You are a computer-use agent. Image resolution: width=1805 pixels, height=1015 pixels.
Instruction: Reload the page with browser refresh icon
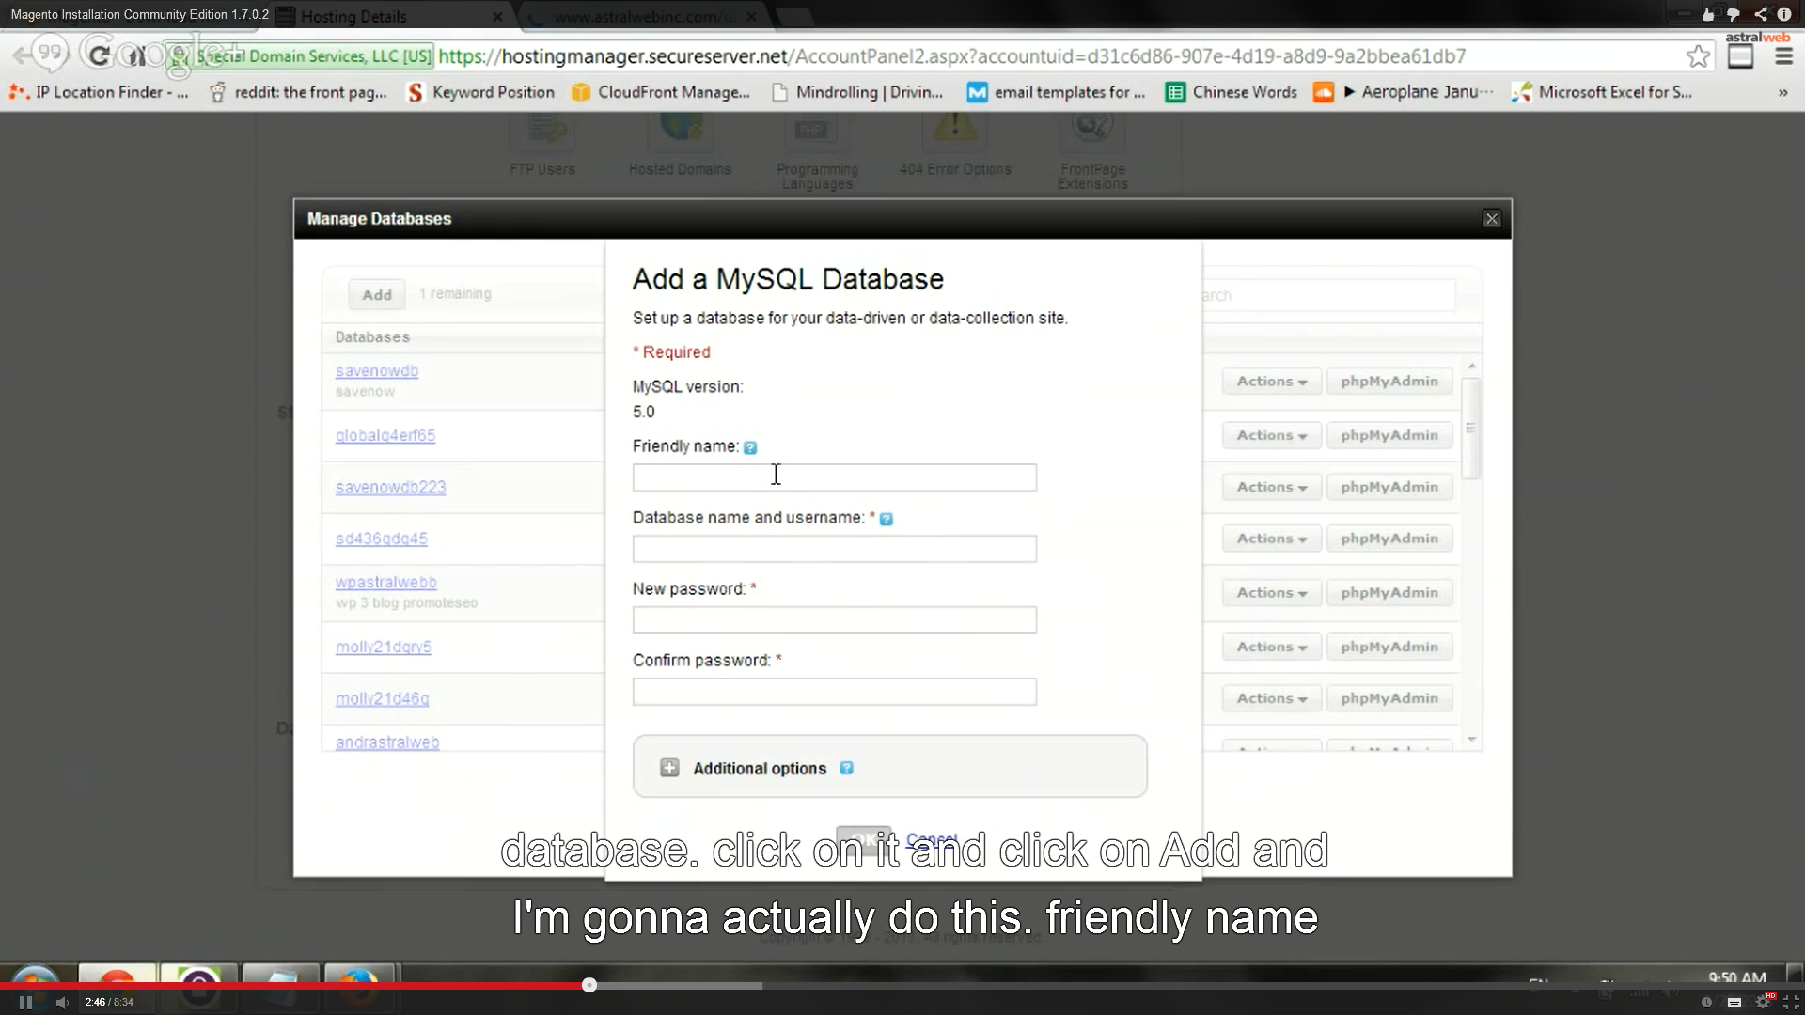point(98,55)
